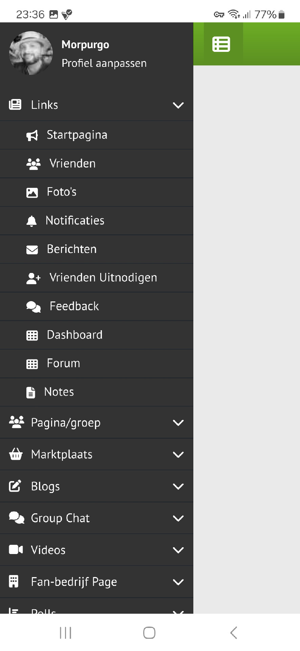Expand the Group Chat chevron

click(178, 518)
